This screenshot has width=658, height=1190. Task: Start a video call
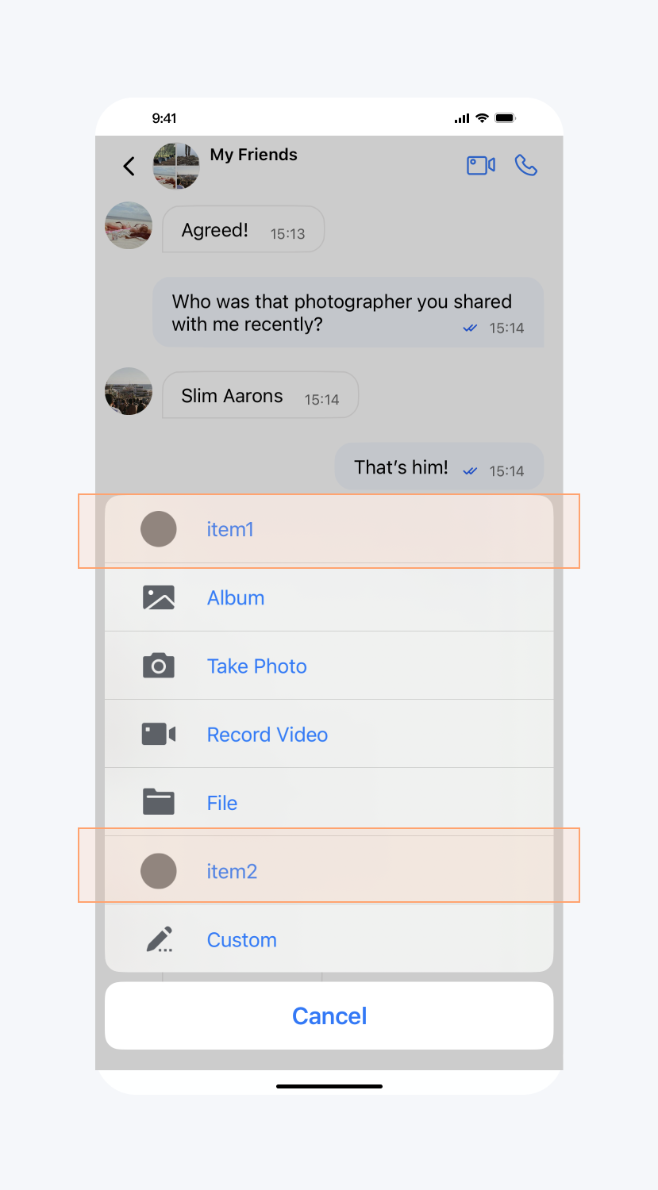(480, 165)
